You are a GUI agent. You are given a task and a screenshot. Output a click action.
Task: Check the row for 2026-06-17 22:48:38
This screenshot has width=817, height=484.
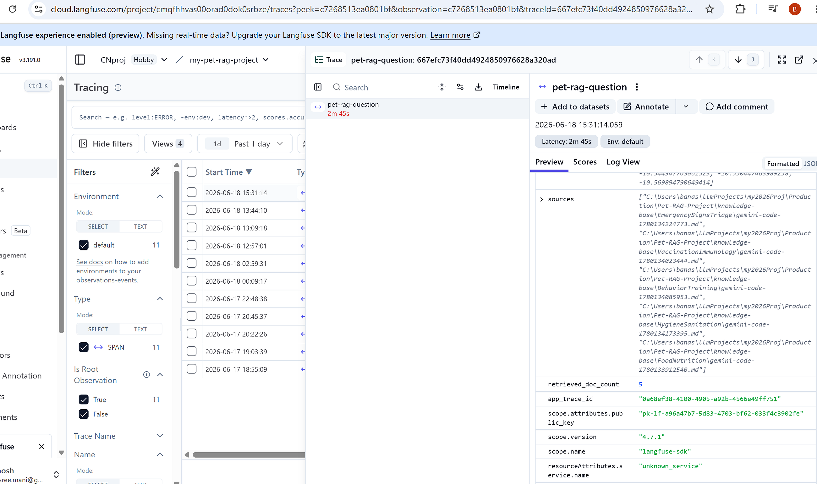(192, 298)
